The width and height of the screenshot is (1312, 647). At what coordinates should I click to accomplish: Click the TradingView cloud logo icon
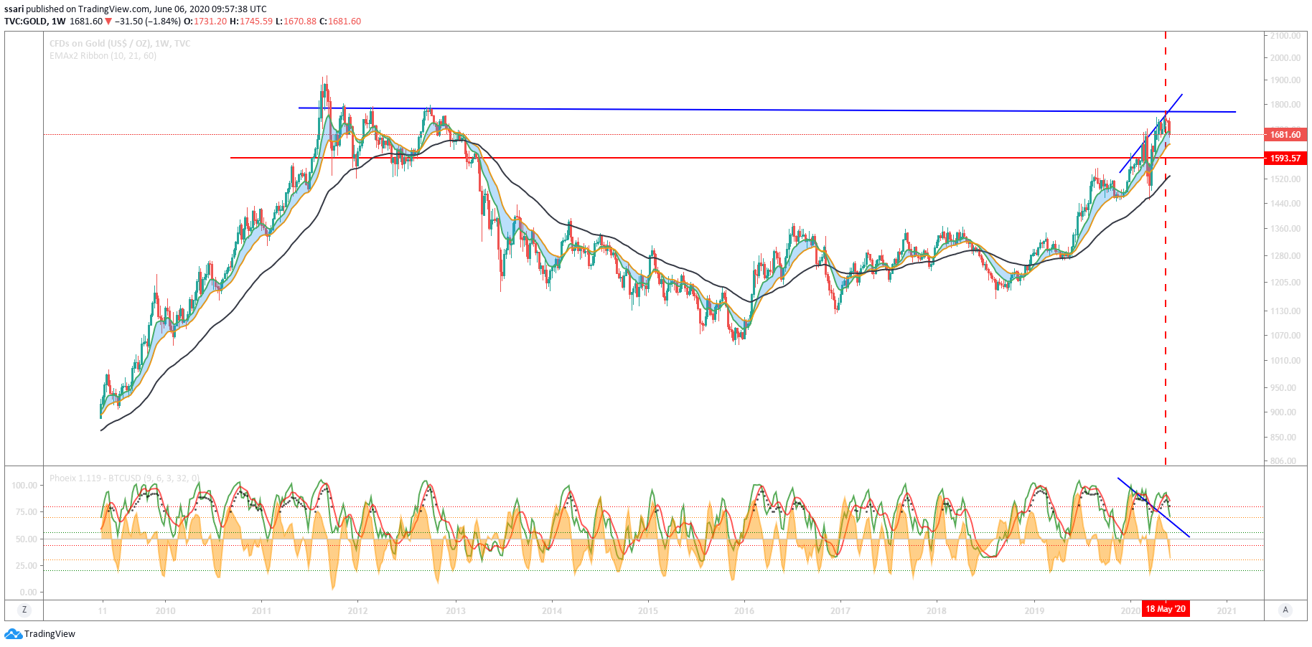click(x=13, y=634)
